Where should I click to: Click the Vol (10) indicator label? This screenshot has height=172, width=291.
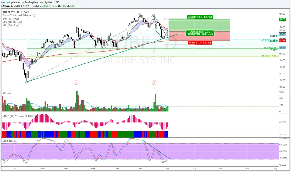(7, 93)
